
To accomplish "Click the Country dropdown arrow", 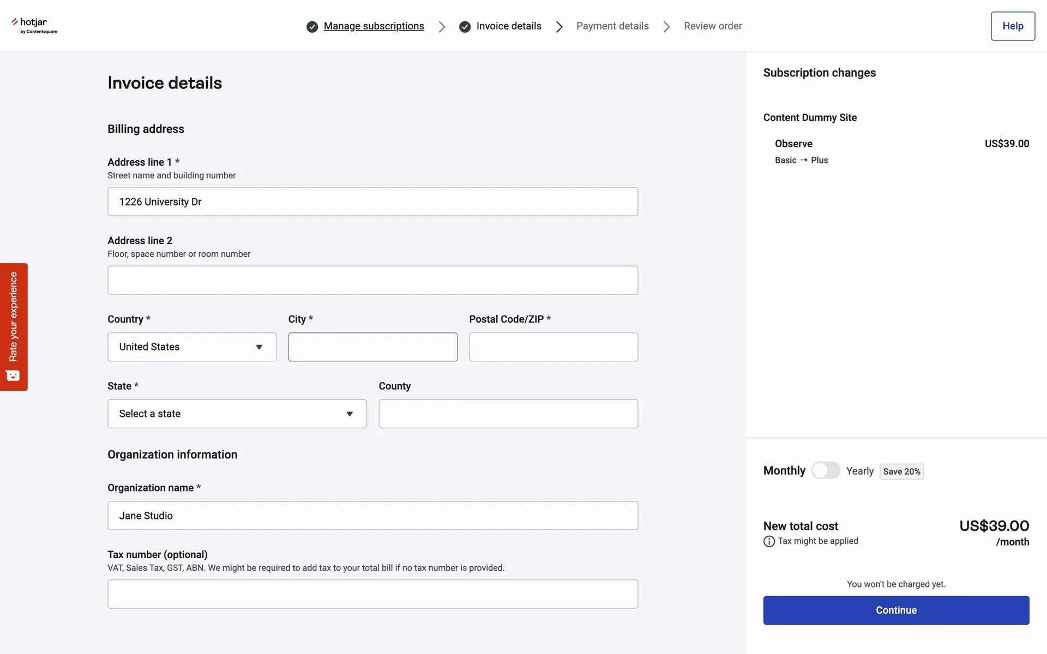I will (x=259, y=347).
